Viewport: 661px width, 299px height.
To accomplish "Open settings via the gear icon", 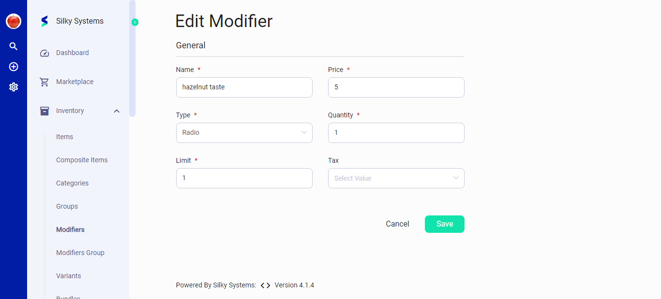I will tap(13, 87).
